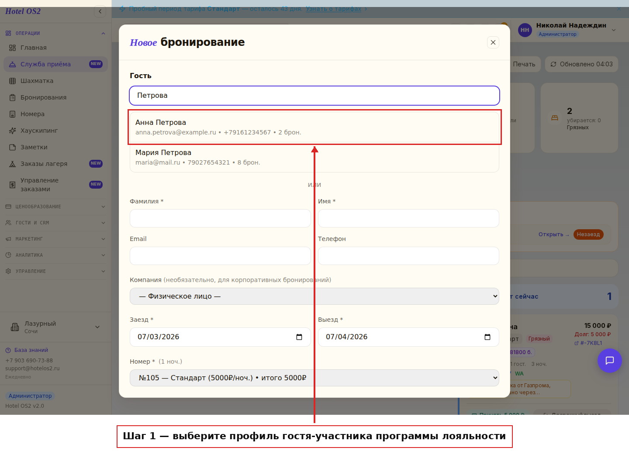Select guest Анна Петрова
The width and height of the screenshot is (629, 458).
(x=314, y=127)
